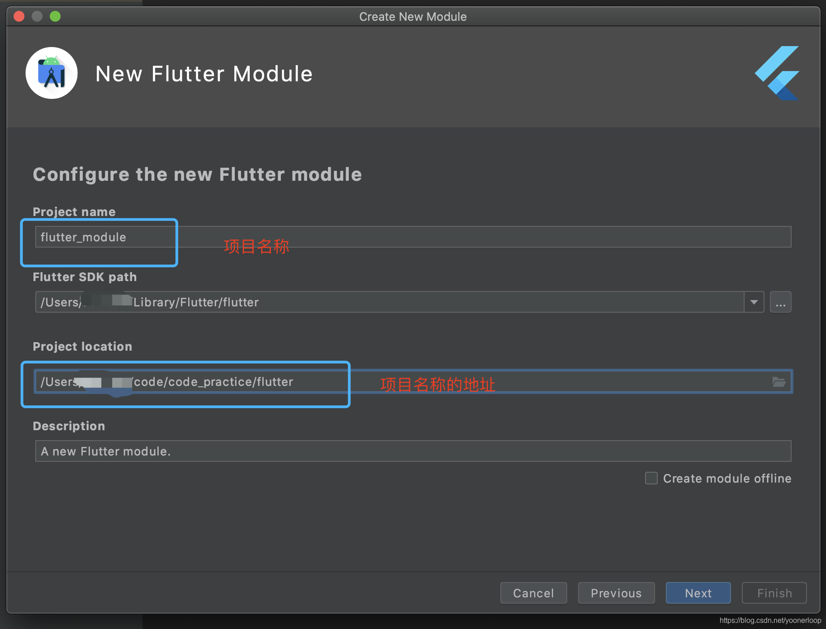826x629 pixels.
Task: Open the Flutter SDK path dropdown arrow
Action: click(x=754, y=302)
